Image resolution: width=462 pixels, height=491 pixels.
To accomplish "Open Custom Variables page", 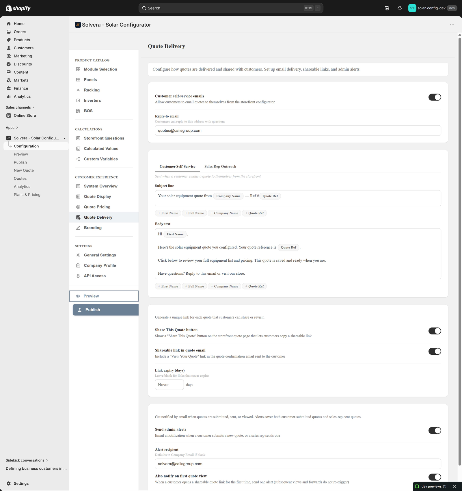I will 104,159.
